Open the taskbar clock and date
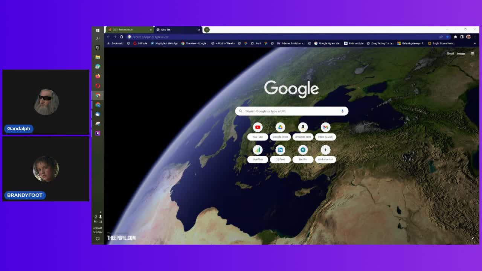 (x=98, y=230)
